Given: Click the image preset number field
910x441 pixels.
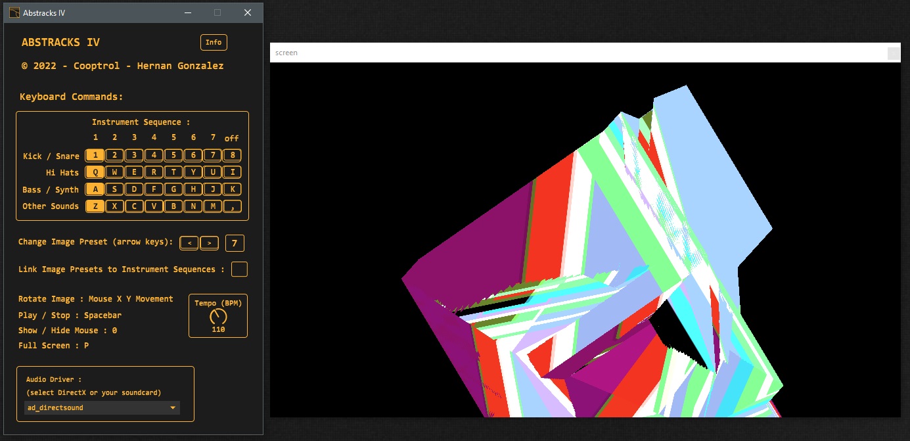Looking at the screenshot, I should click(235, 243).
